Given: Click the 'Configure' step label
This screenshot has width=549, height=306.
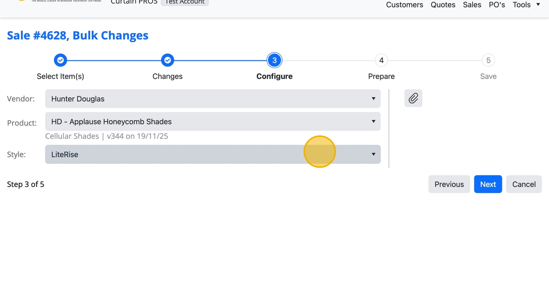Looking at the screenshot, I should pyautogui.click(x=274, y=76).
